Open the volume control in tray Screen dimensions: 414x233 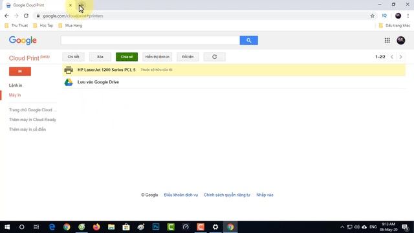pyautogui.click(x=357, y=227)
